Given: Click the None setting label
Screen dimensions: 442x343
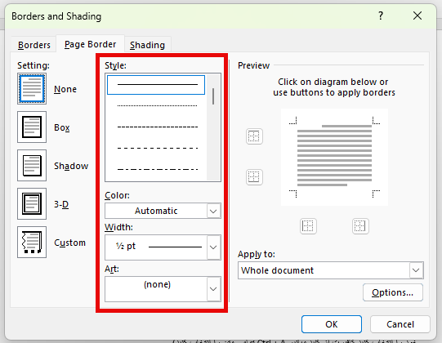Looking at the screenshot, I should point(65,89).
